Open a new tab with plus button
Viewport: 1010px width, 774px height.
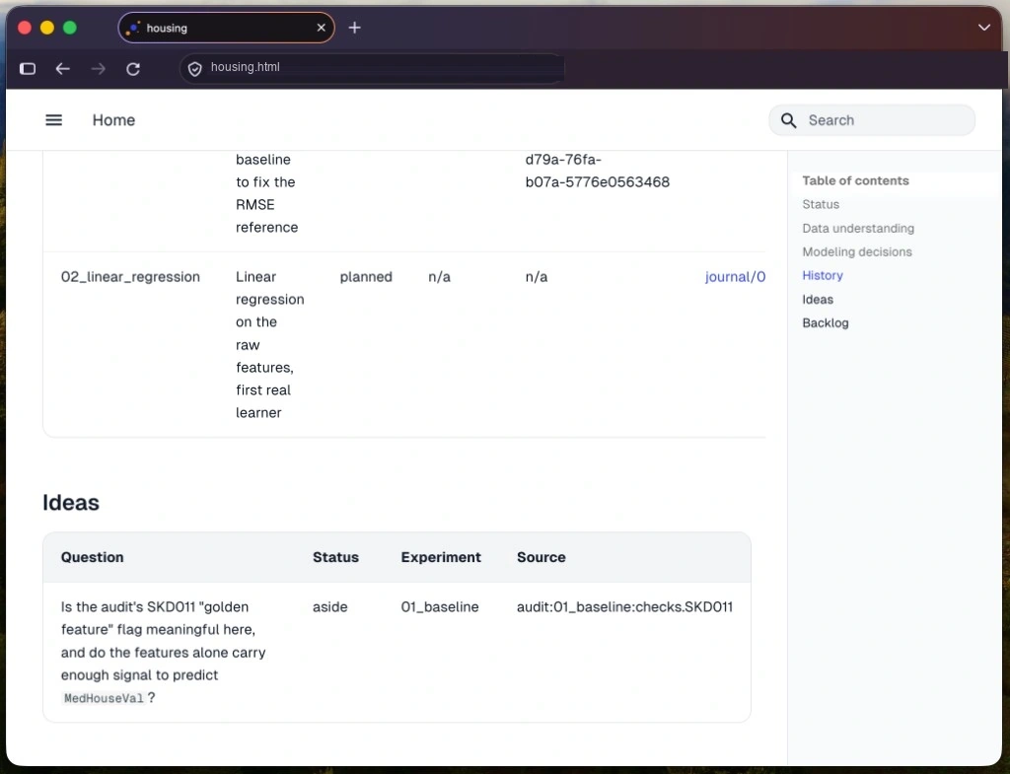coord(354,28)
